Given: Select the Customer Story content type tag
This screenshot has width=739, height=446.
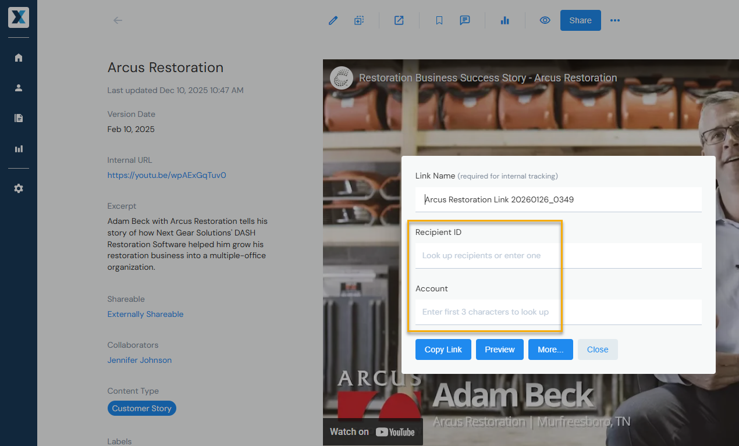Looking at the screenshot, I should pos(142,408).
